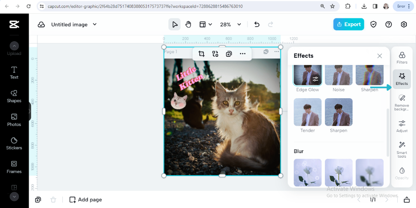
Task: Open the zoom level 28% dropdown
Action: click(x=230, y=25)
